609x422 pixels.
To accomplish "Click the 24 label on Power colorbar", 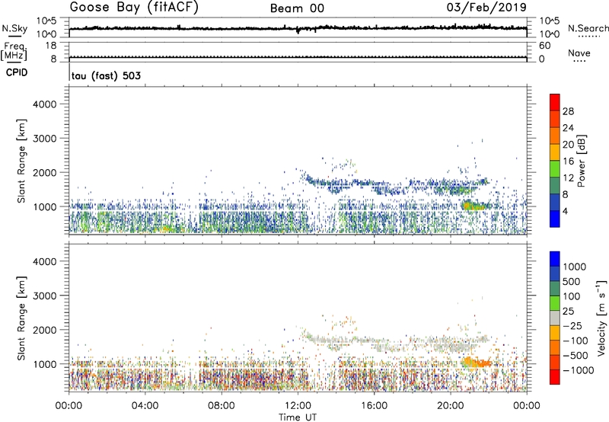I will [x=568, y=128].
